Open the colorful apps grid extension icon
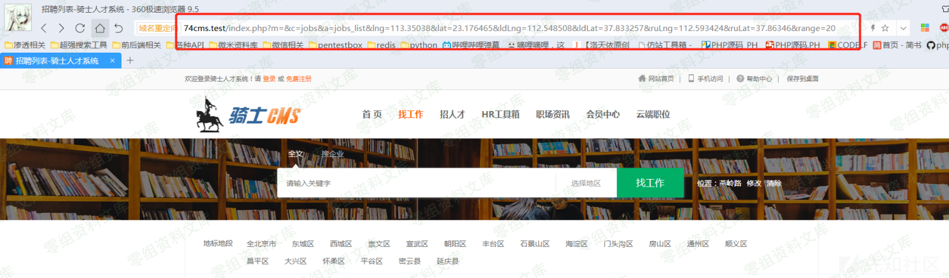Image resolution: width=949 pixels, height=278 pixels. (x=925, y=29)
